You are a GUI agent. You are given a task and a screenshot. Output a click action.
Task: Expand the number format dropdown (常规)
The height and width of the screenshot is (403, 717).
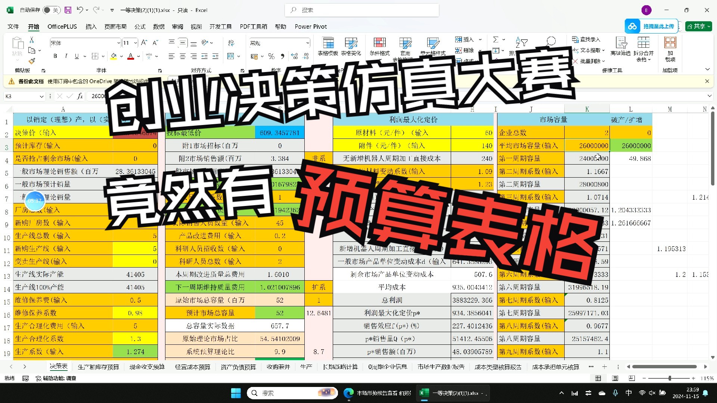(308, 43)
